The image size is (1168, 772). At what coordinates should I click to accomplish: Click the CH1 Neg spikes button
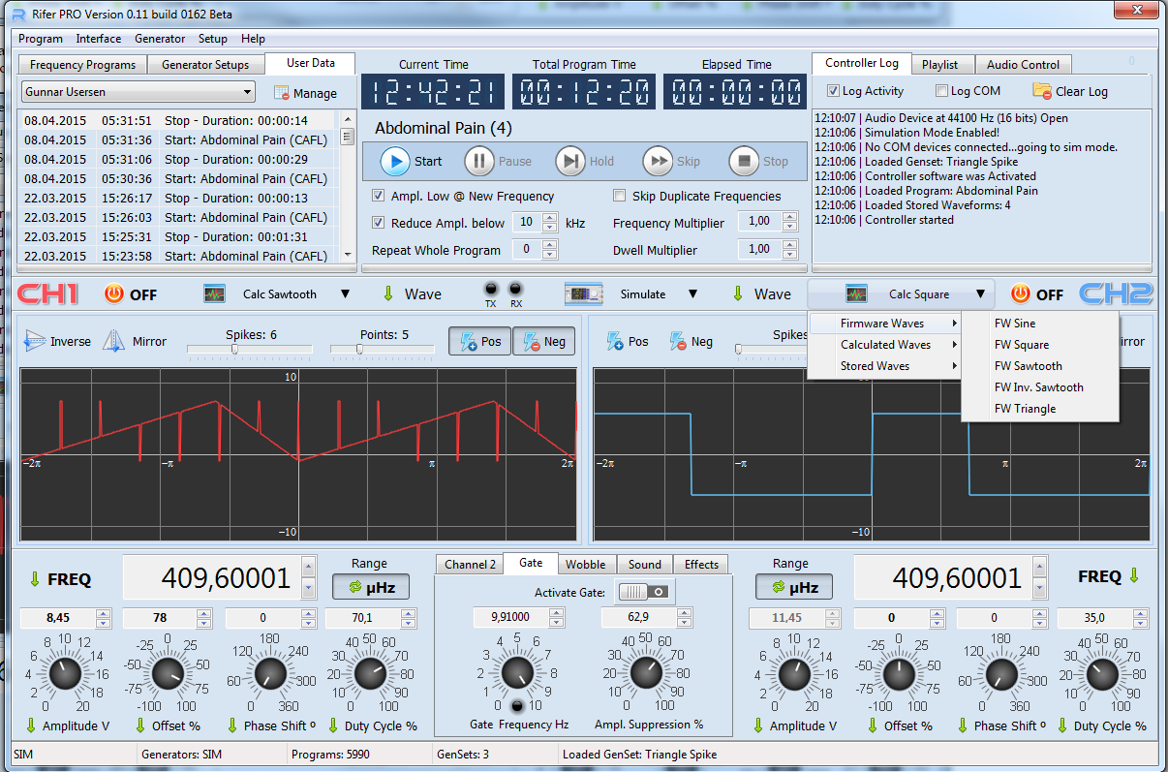542,341
